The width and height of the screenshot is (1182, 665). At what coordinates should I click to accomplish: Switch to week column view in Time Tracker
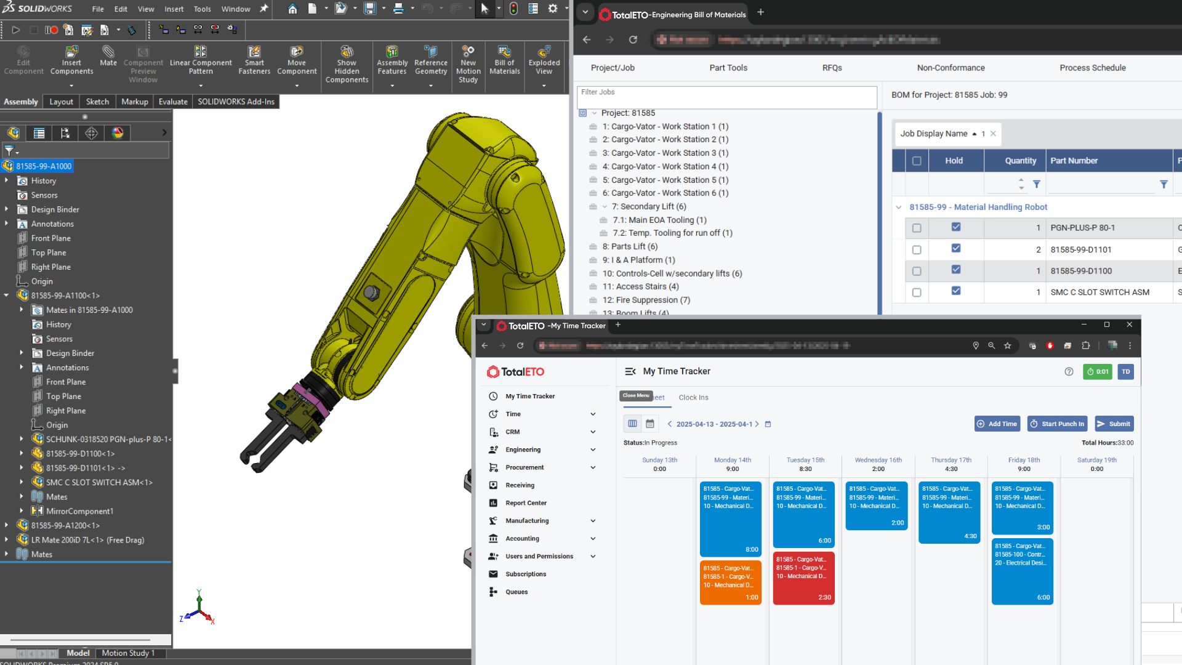pos(632,424)
